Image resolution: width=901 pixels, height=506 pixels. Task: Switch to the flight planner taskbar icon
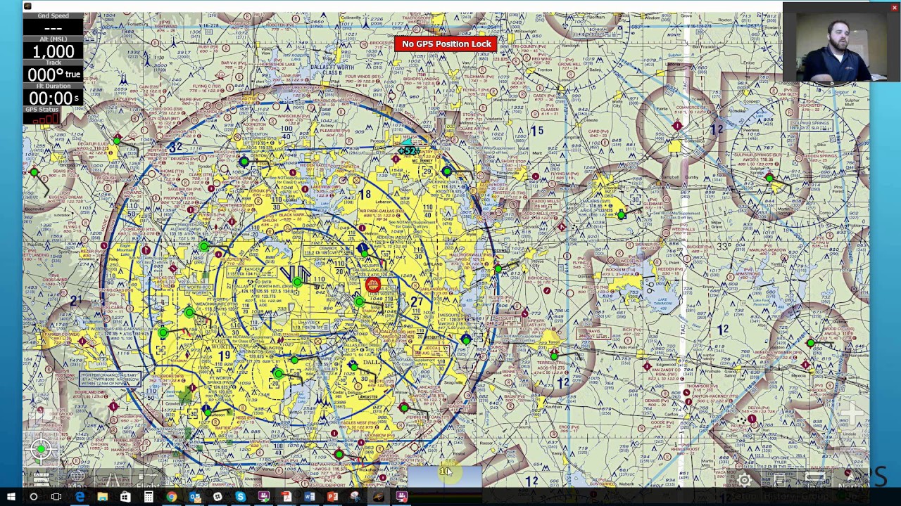coord(378,498)
